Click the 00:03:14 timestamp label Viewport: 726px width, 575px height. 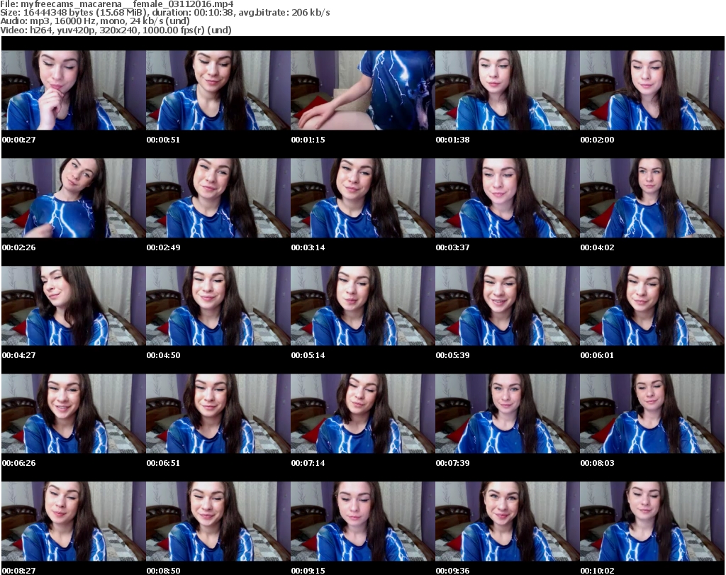point(308,247)
